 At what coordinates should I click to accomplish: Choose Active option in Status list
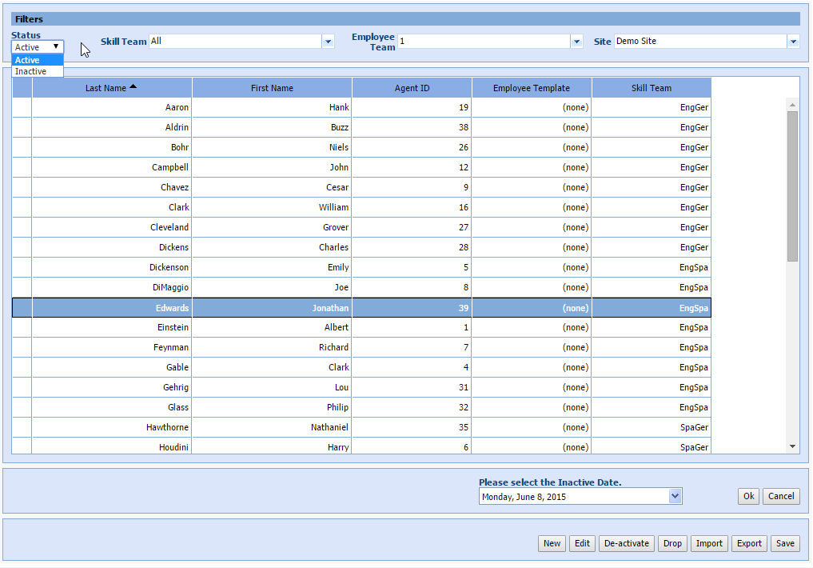coord(28,60)
